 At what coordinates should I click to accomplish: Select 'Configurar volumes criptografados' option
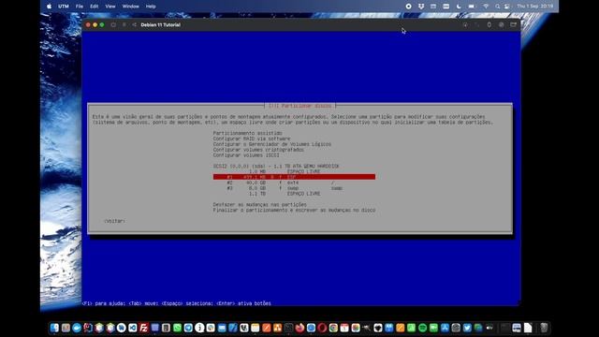coord(258,150)
